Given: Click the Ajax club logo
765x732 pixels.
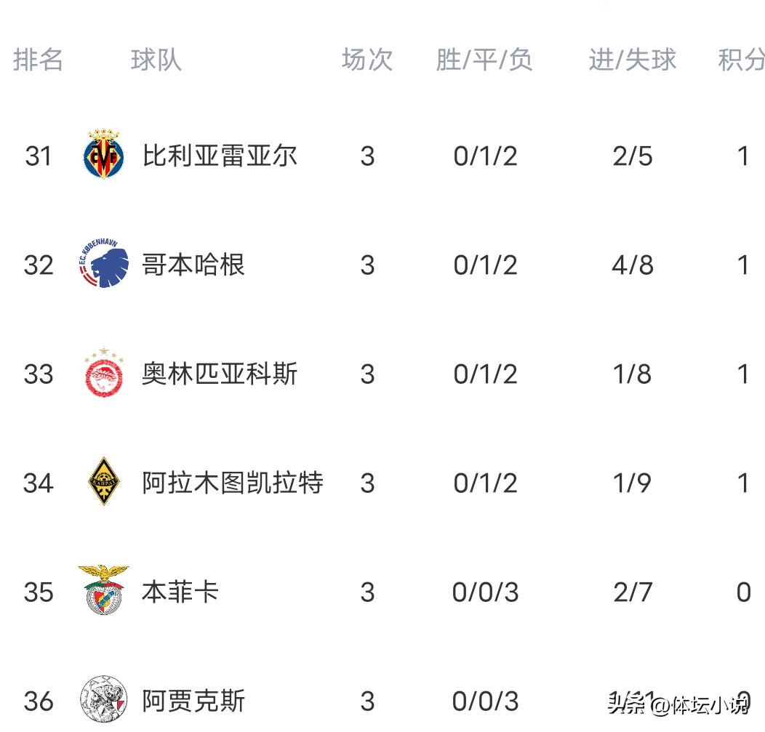Looking at the screenshot, I should tap(104, 700).
